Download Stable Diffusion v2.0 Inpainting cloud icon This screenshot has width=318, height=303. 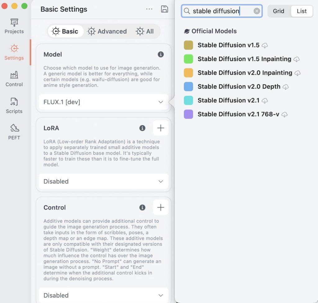click(298, 73)
